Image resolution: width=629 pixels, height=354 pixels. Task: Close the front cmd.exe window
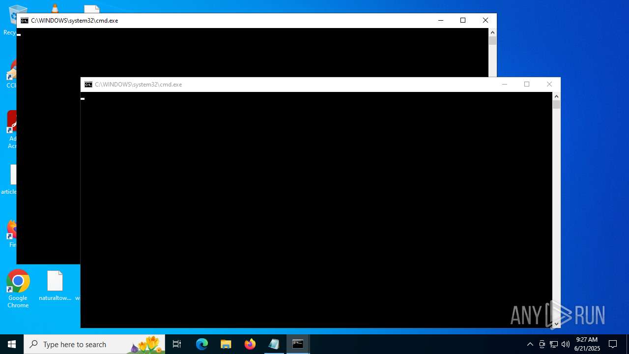549,85
